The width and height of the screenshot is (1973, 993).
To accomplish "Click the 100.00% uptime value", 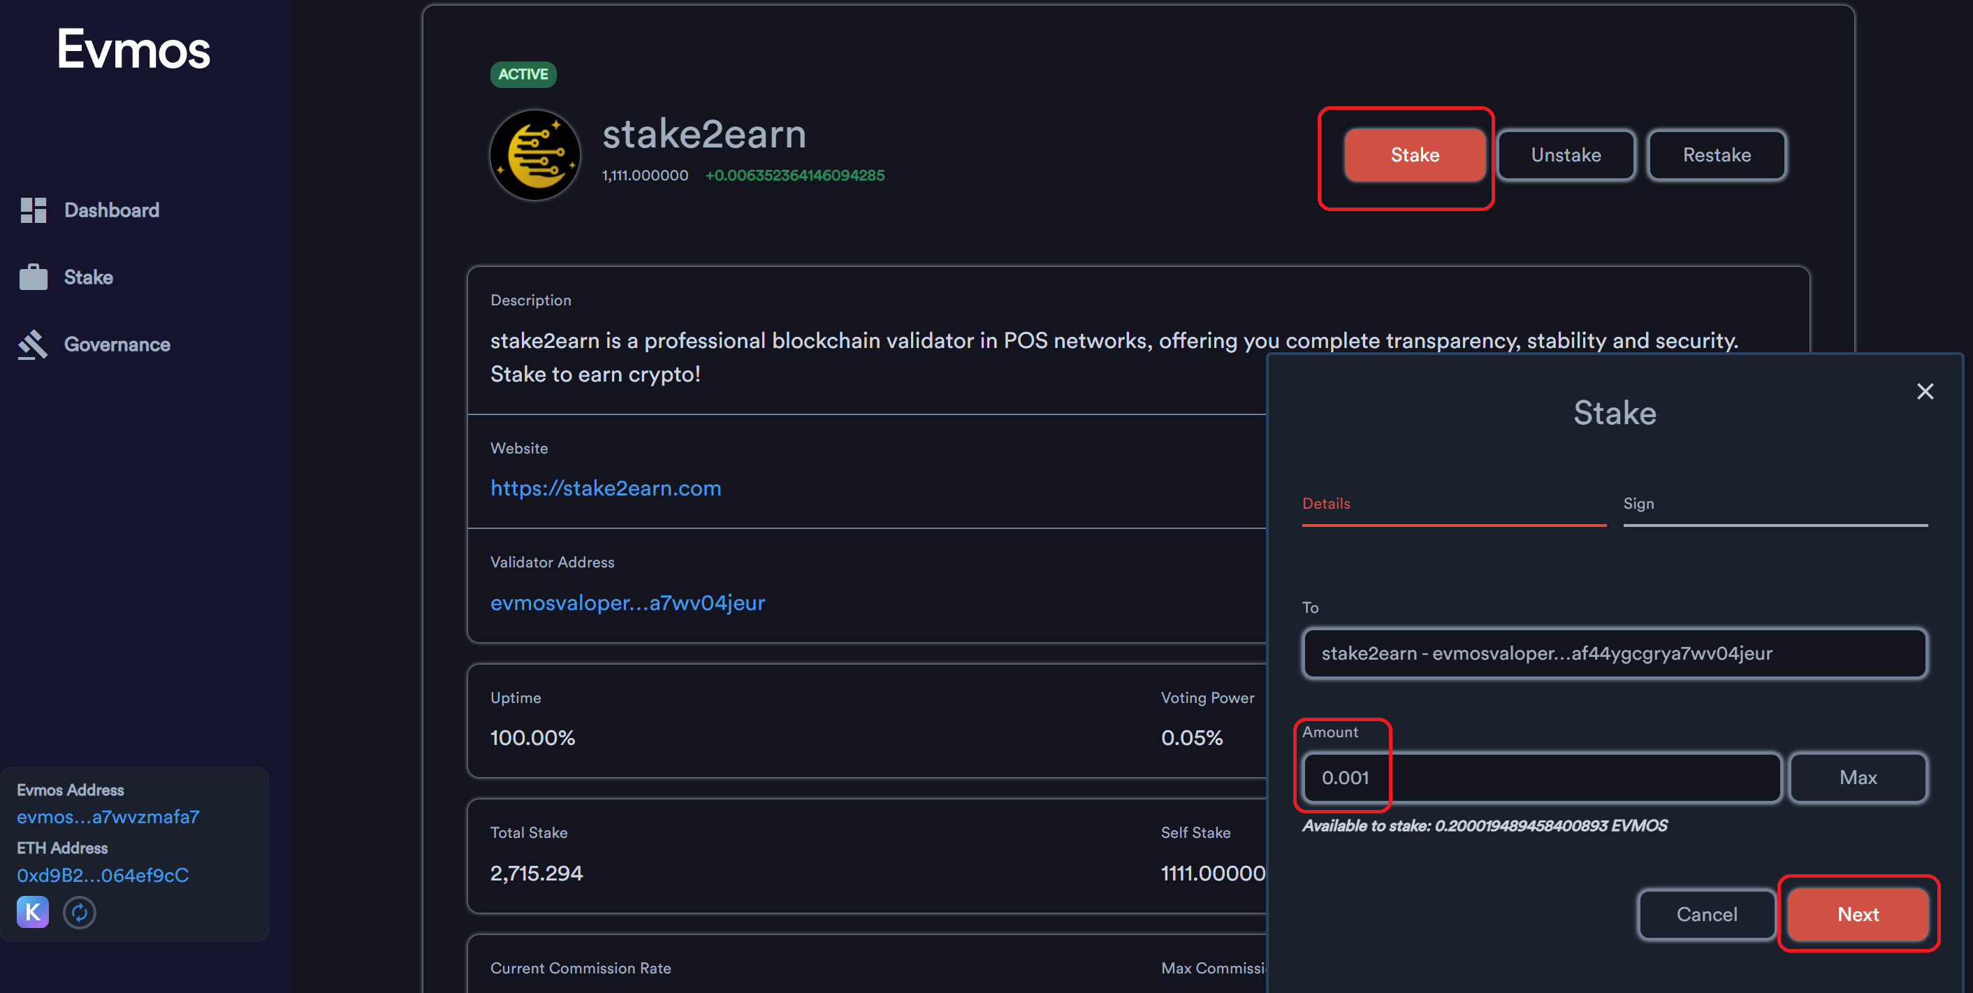I will pos(532,738).
